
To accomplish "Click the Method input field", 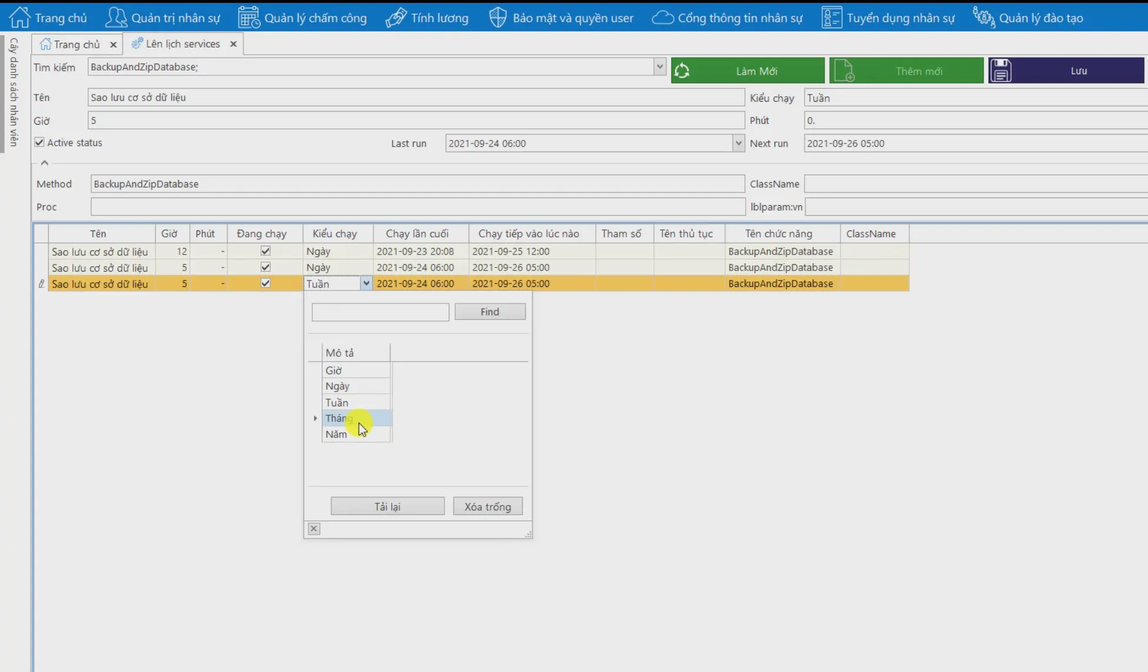I will [x=418, y=184].
